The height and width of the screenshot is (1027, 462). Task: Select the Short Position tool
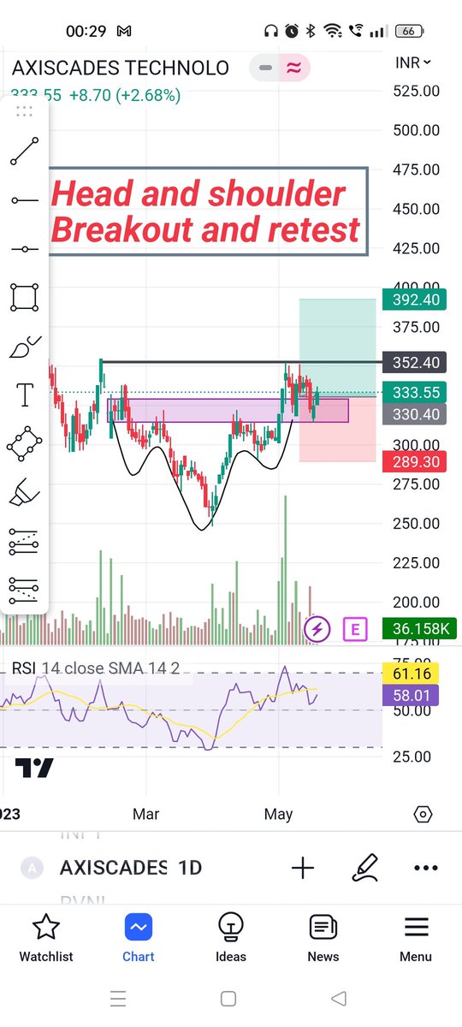click(x=24, y=590)
